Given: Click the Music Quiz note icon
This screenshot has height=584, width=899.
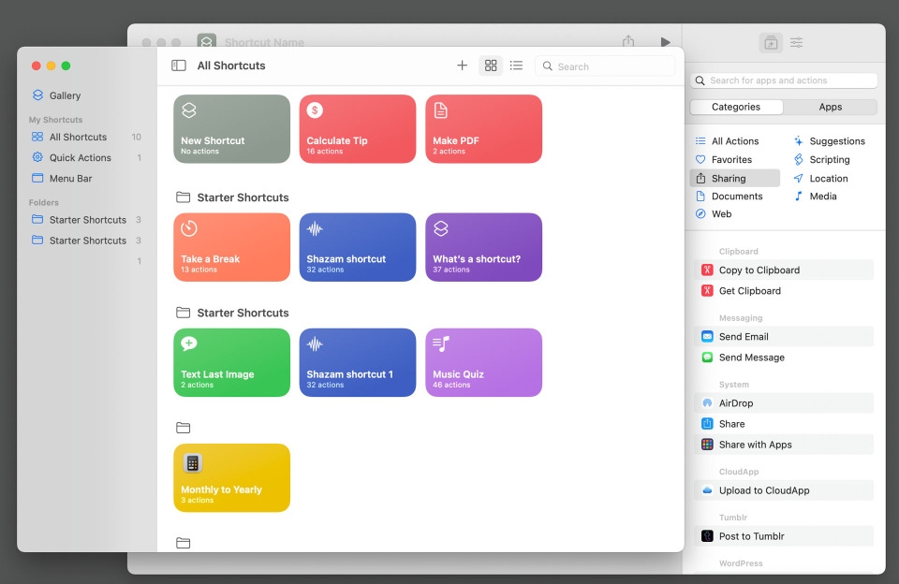Looking at the screenshot, I should tap(441, 343).
